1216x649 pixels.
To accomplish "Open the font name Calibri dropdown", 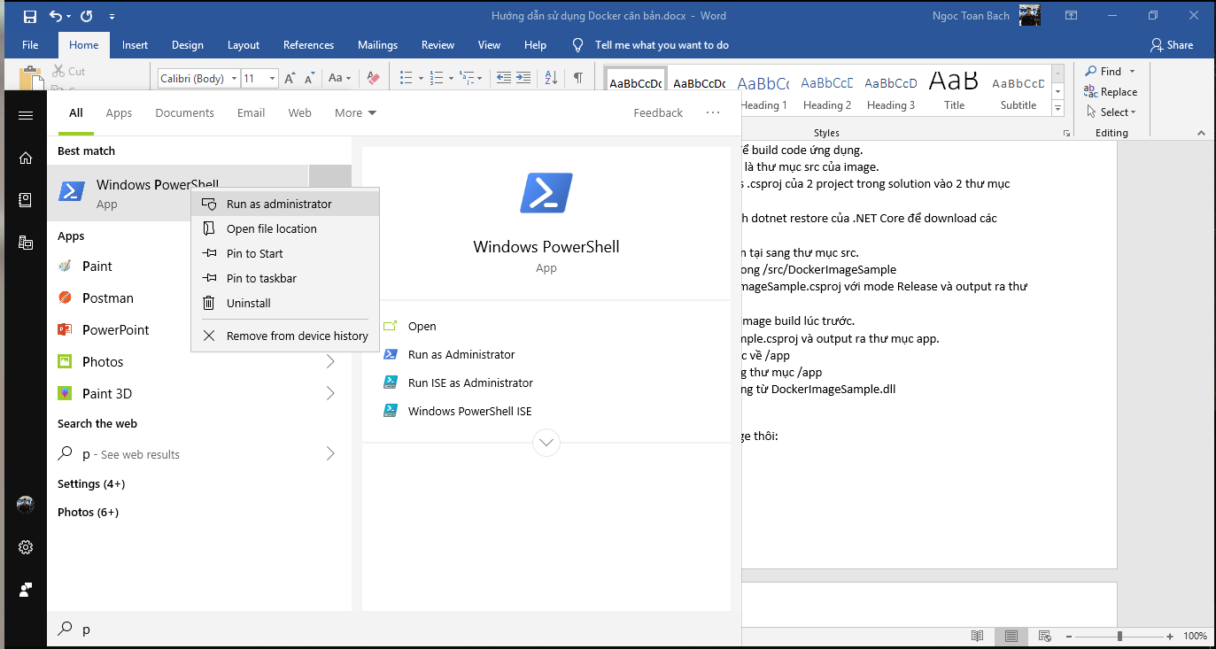I will click(234, 79).
